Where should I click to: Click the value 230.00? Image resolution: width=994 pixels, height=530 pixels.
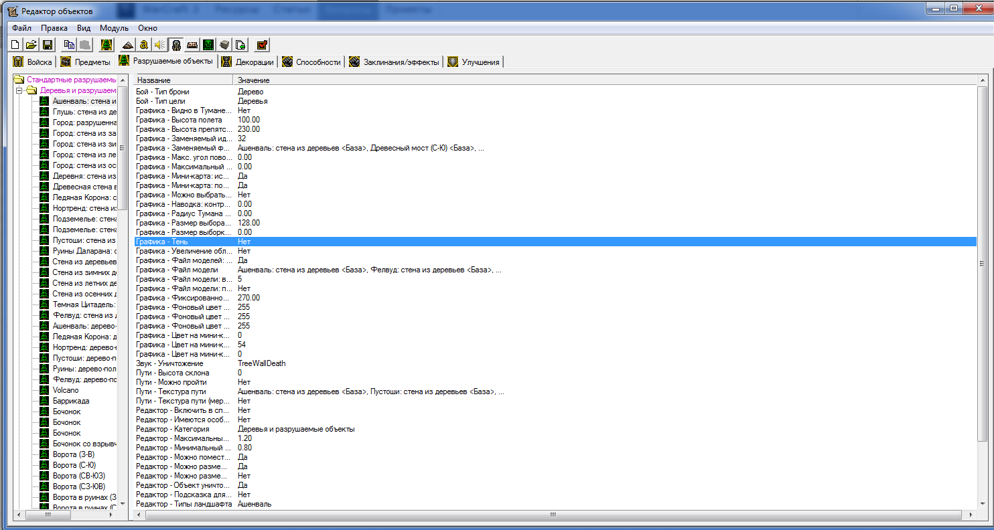point(248,129)
